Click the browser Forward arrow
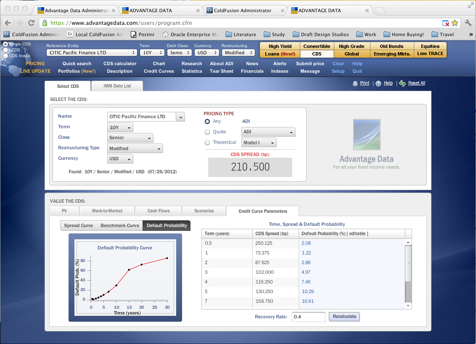Screen dimensions: 476x344 pyautogui.click(x=19, y=23)
